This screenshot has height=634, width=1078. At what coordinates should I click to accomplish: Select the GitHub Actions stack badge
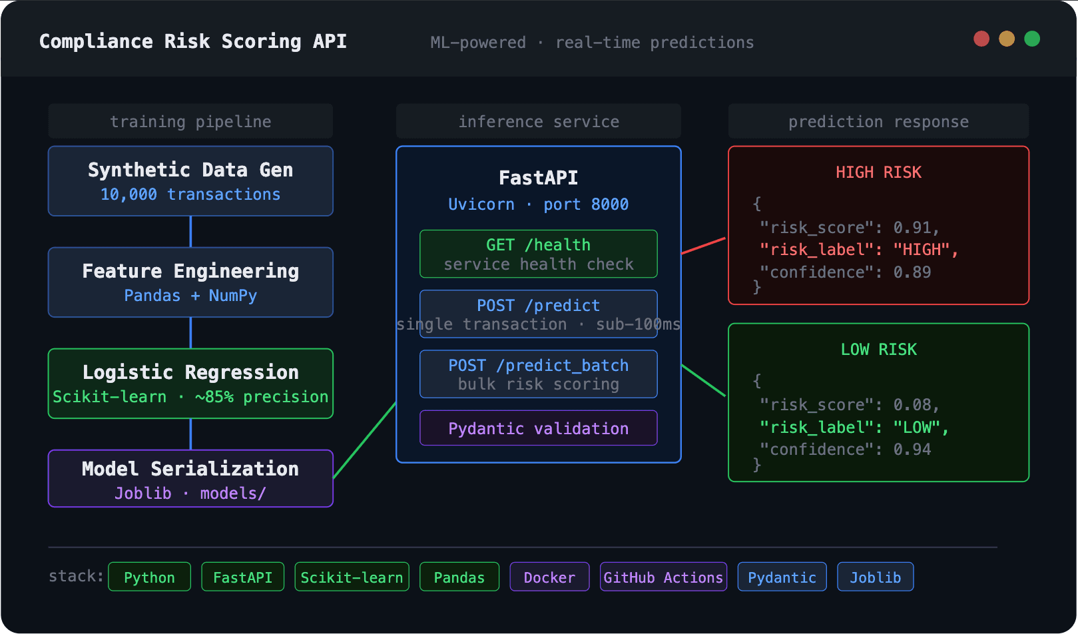coord(663,577)
